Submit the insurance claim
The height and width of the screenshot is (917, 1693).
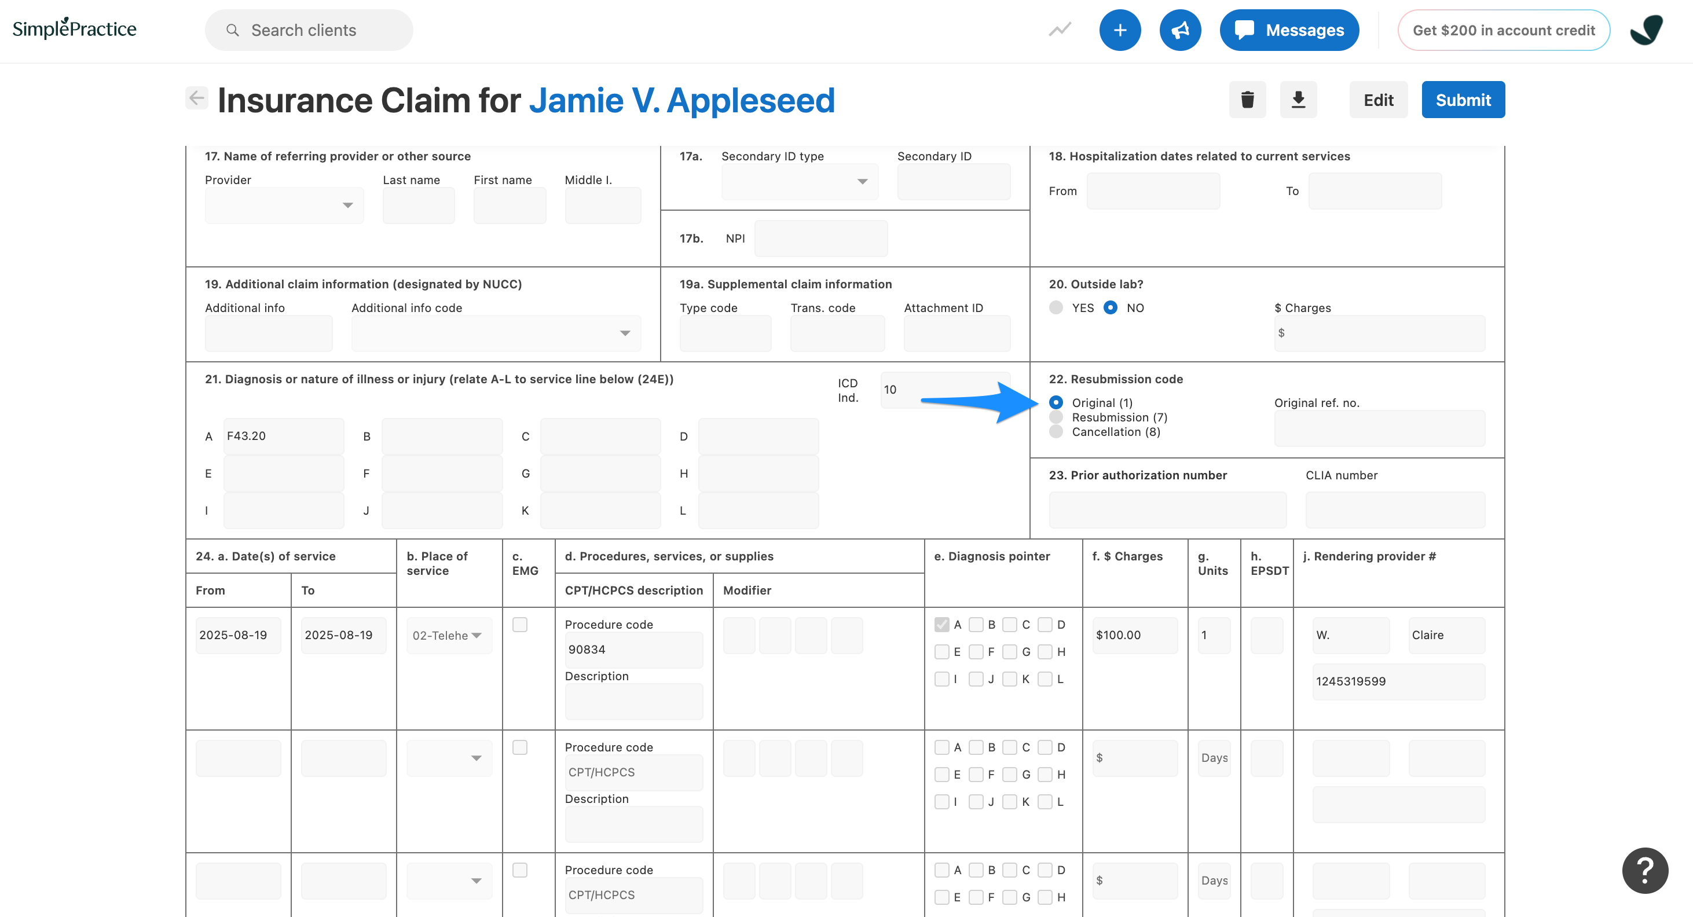point(1463,100)
